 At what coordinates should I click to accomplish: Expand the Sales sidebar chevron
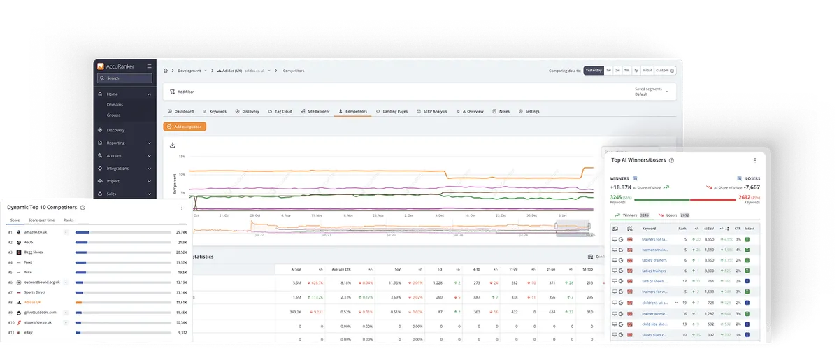pyautogui.click(x=149, y=194)
